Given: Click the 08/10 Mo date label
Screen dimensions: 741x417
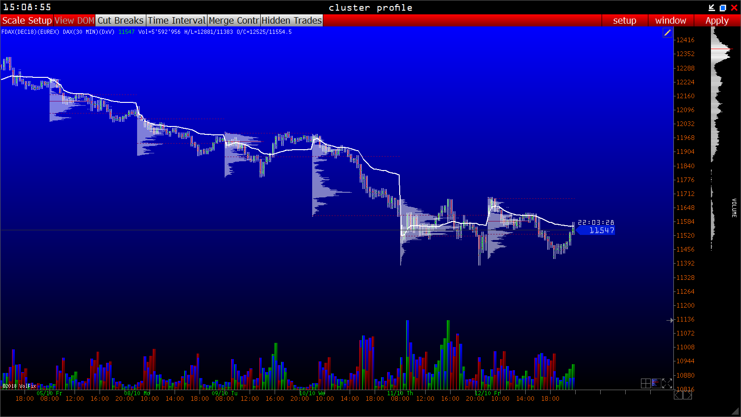Looking at the screenshot, I should [x=137, y=393].
